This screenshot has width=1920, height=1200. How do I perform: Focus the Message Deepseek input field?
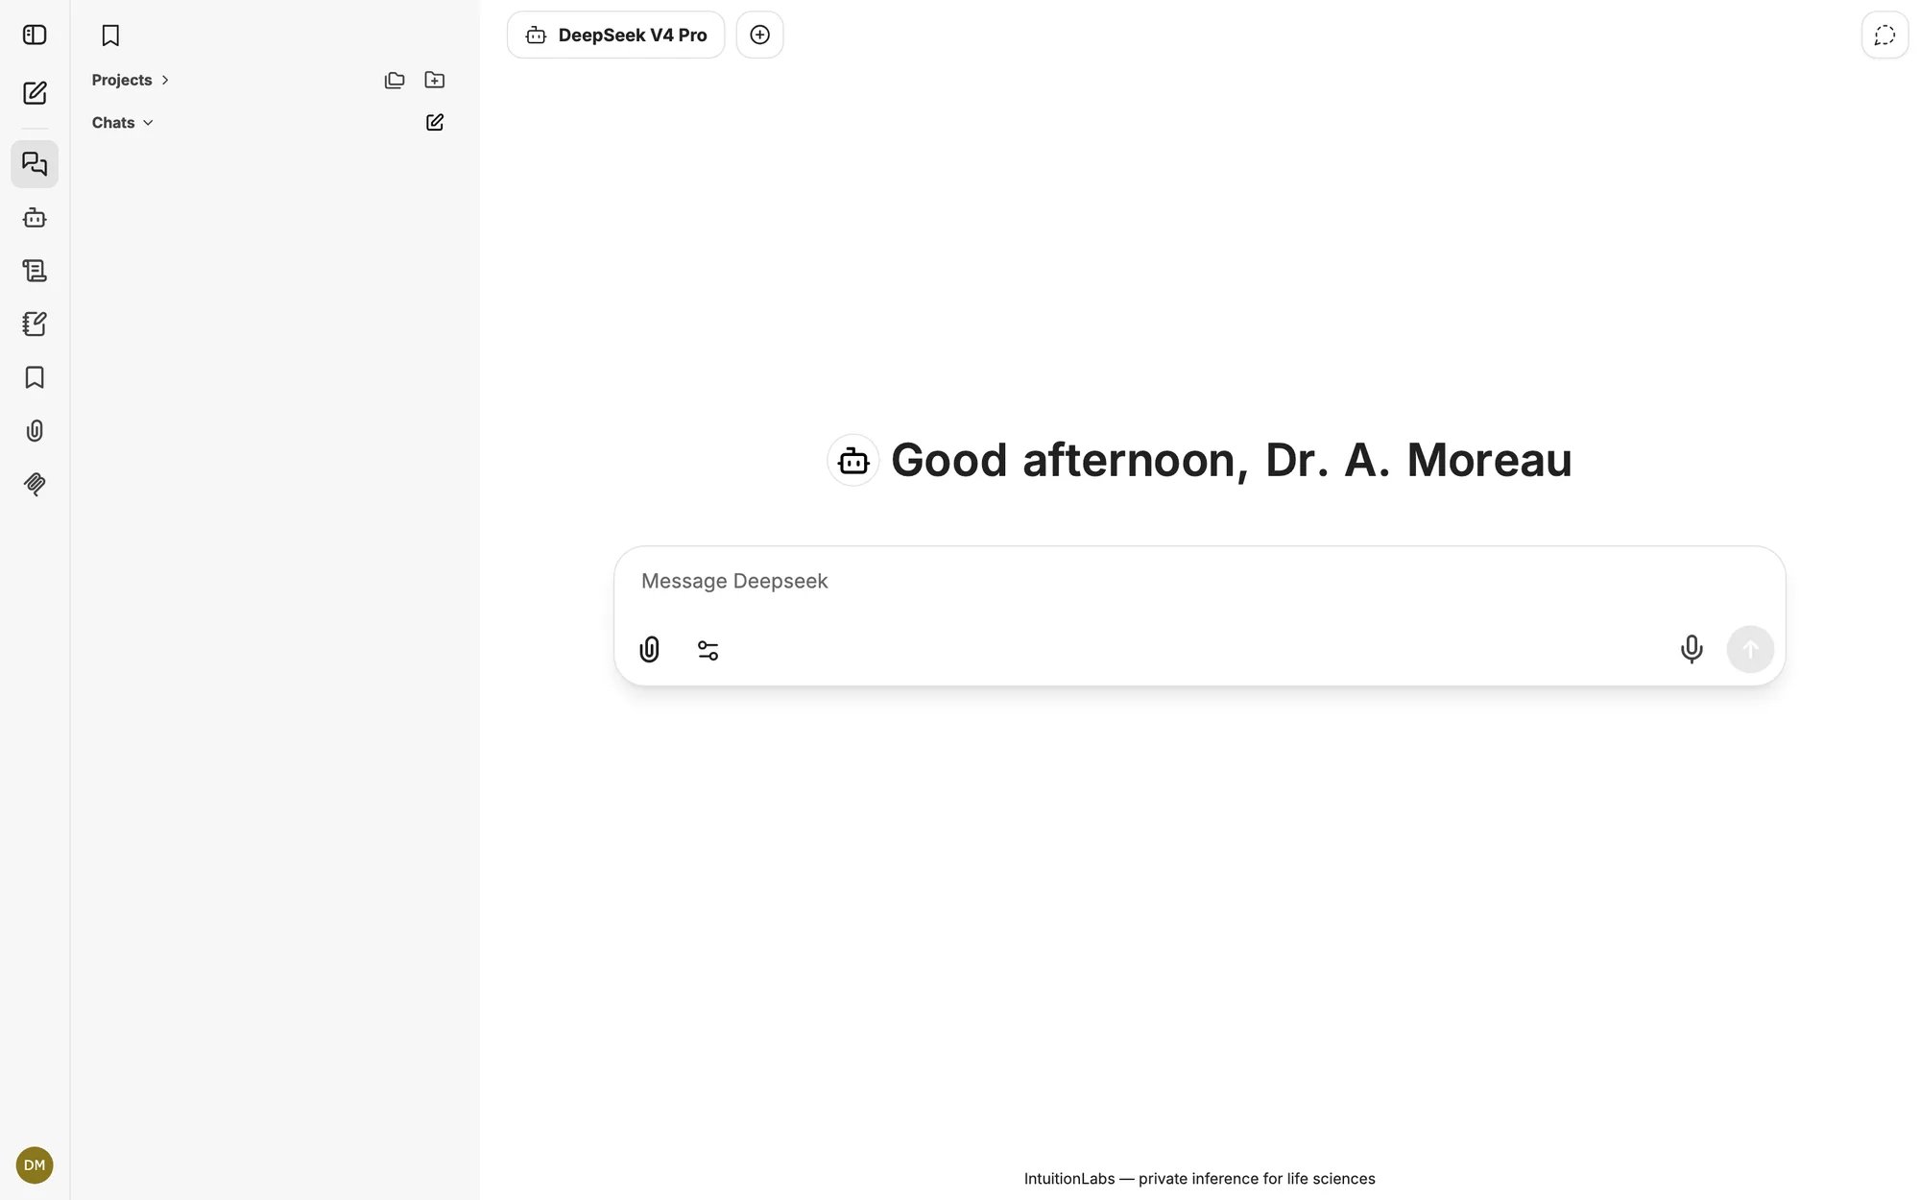point(1199,582)
